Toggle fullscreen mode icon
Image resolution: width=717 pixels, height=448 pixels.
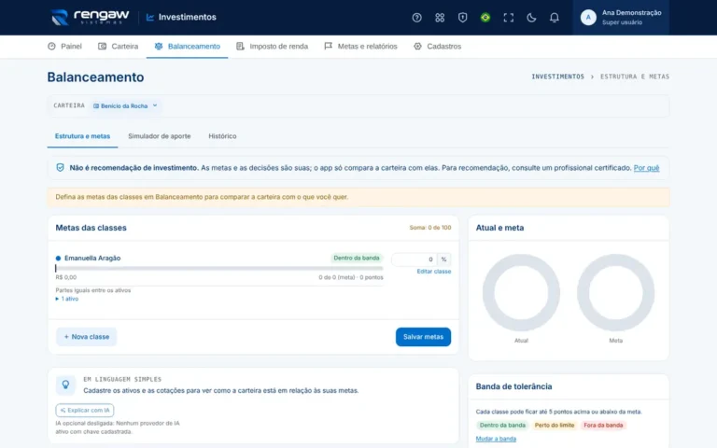(509, 18)
